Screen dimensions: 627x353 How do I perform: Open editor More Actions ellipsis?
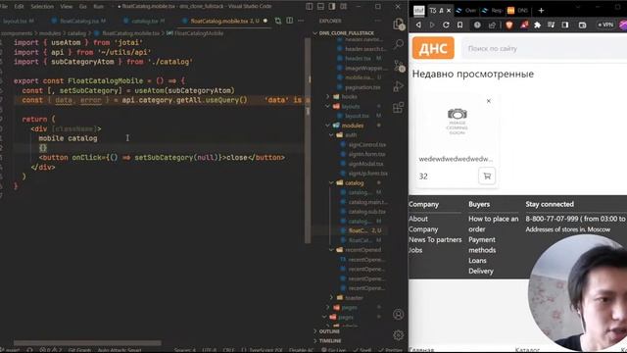coord(301,21)
